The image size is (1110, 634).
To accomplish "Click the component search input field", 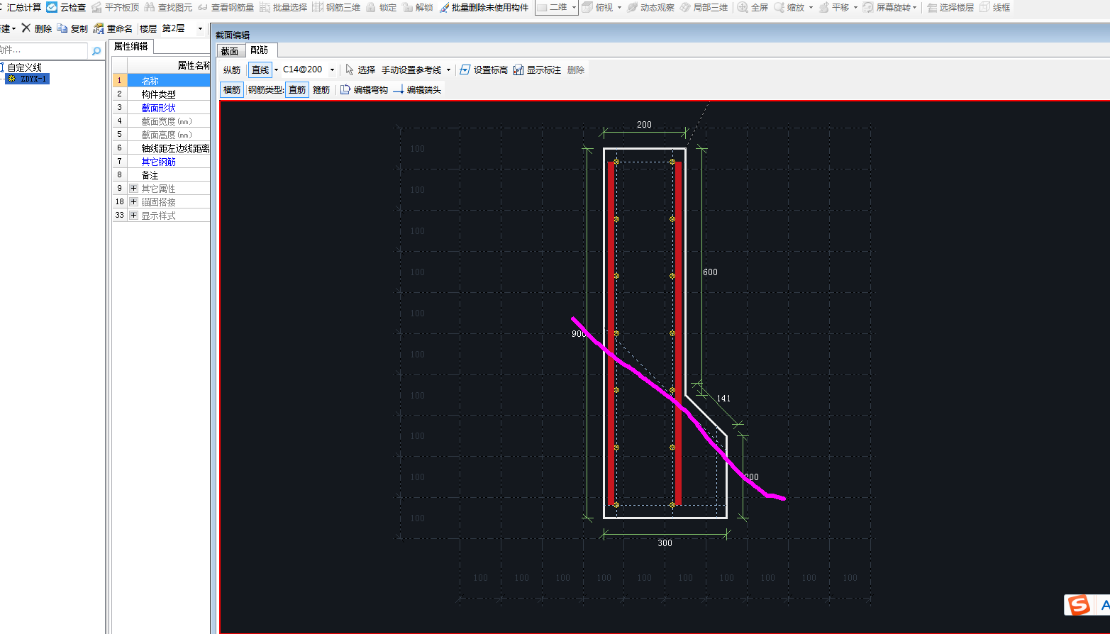I will pos(43,51).
